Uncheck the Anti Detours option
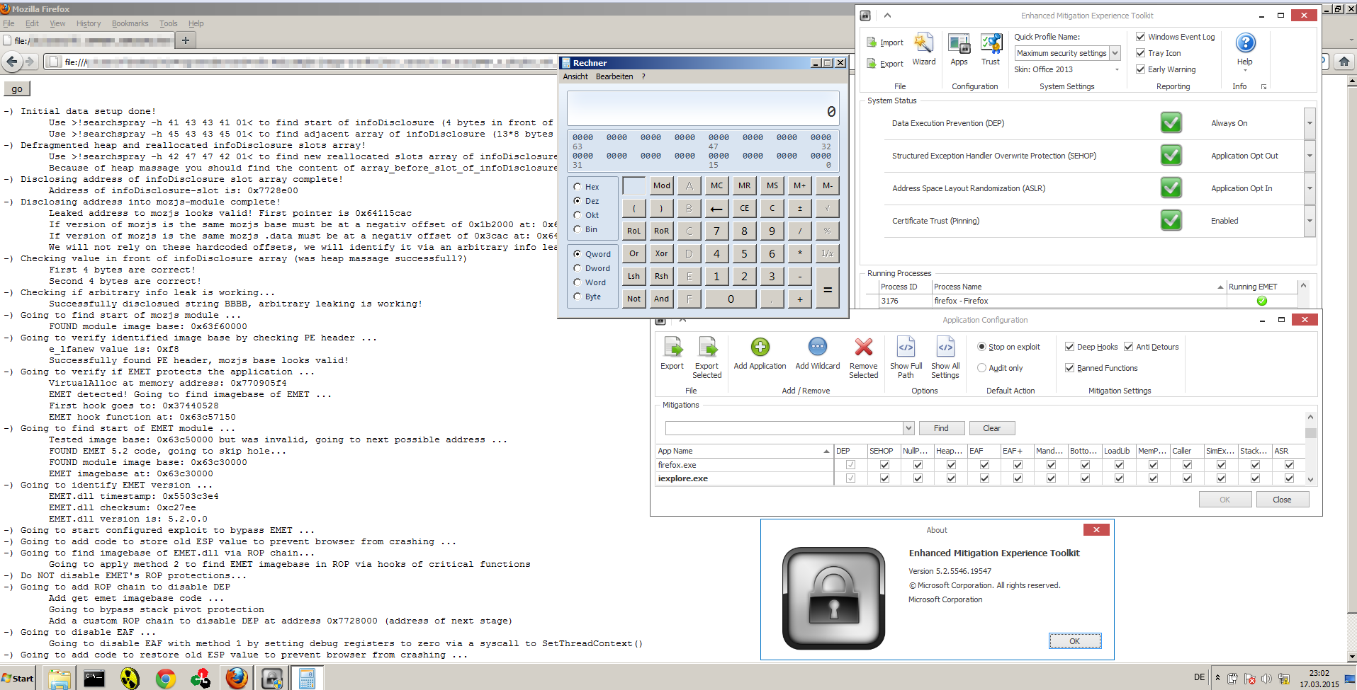1357x690 pixels. tap(1128, 347)
